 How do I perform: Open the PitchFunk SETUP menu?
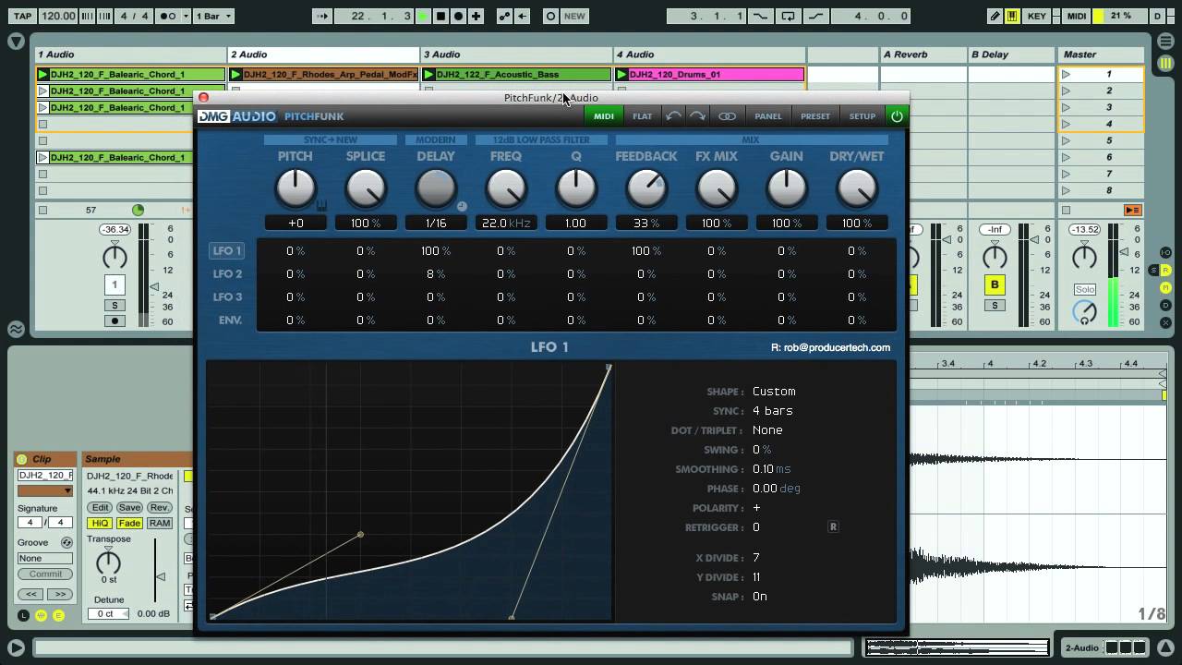862,115
